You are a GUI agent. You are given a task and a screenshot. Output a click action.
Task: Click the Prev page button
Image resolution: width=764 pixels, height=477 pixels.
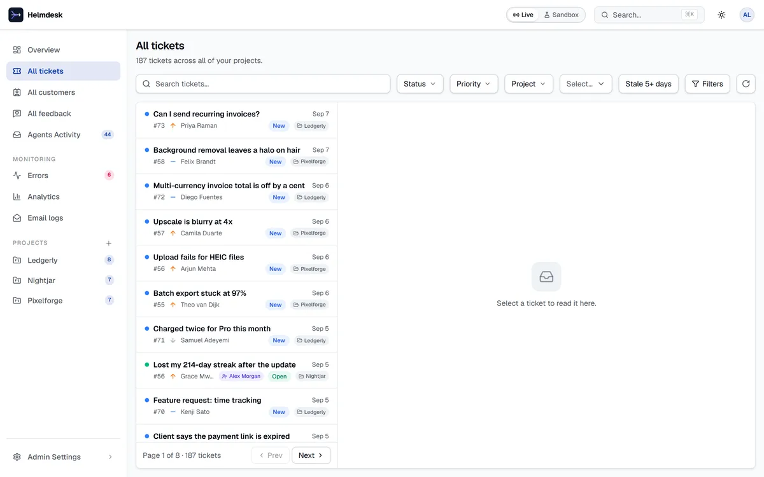pos(271,455)
